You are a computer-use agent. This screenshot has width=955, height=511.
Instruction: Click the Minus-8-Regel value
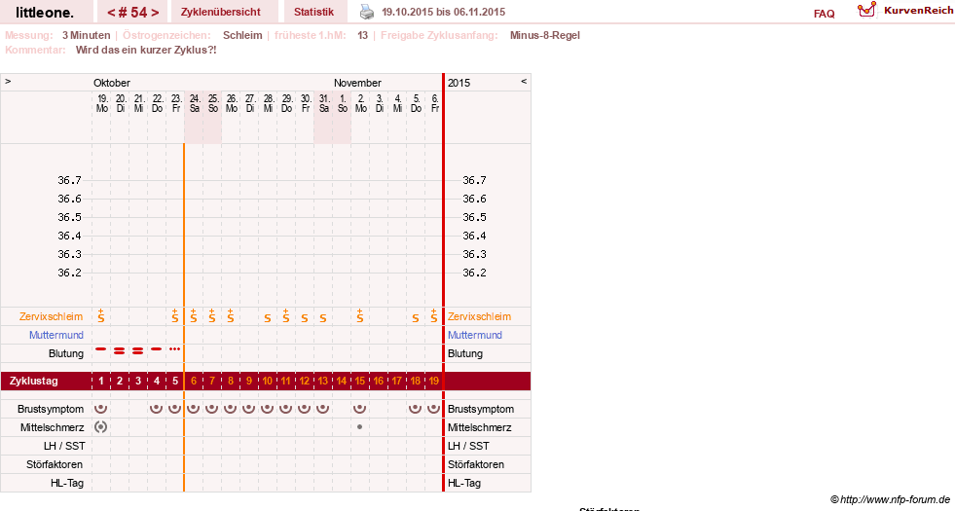tap(545, 35)
